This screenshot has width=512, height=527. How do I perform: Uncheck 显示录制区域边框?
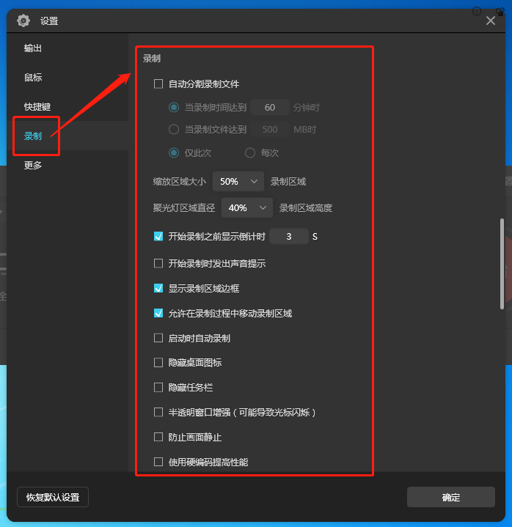[158, 288]
